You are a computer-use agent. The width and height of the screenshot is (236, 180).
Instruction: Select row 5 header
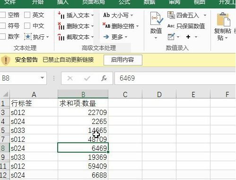pos(5,130)
